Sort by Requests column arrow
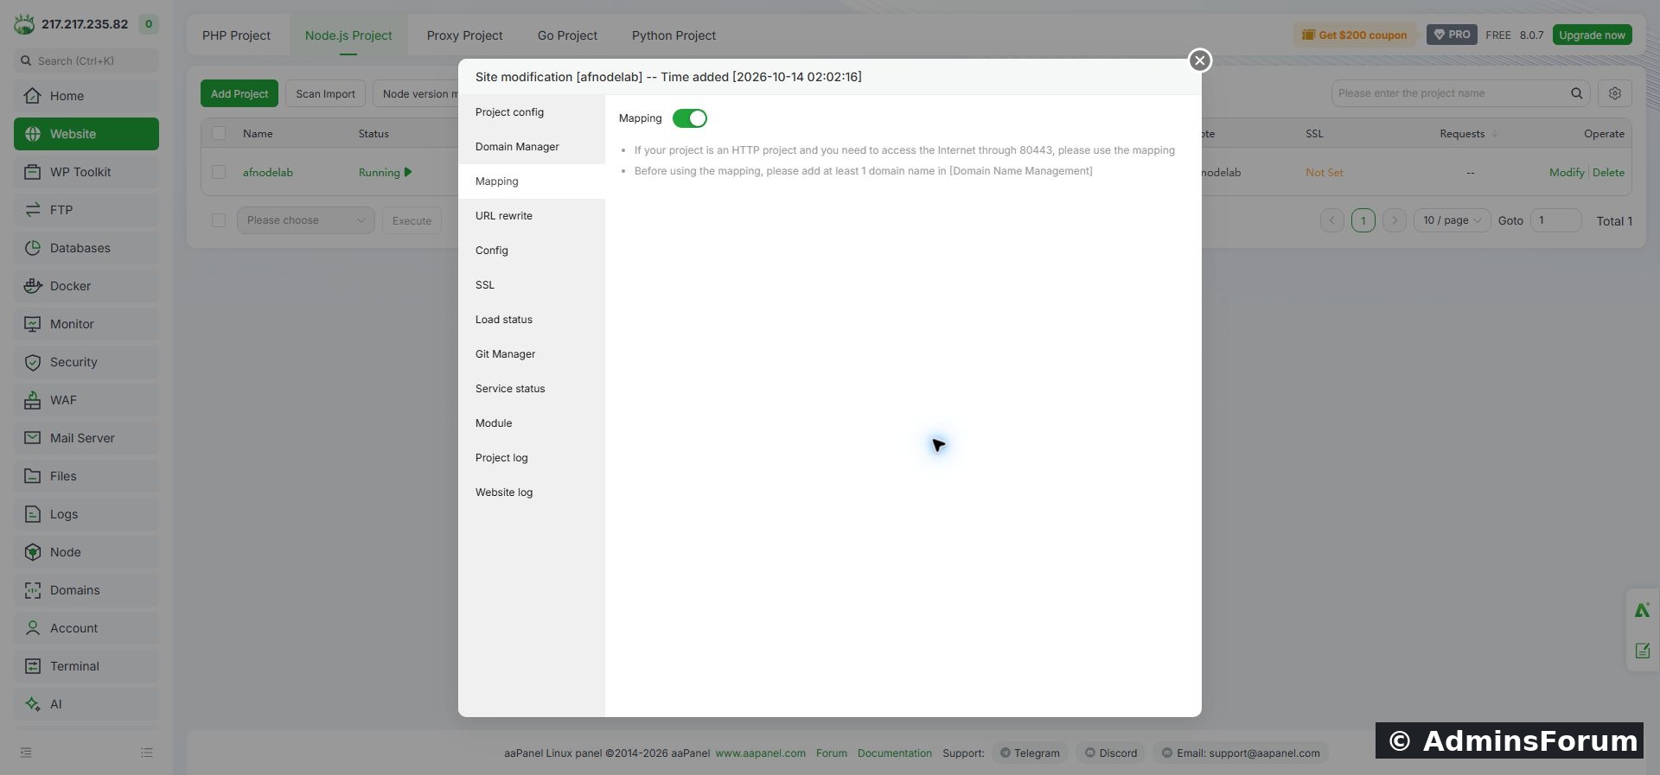Image resolution: width=1660 pixels, height=775 pixels. pos(1496,133)
